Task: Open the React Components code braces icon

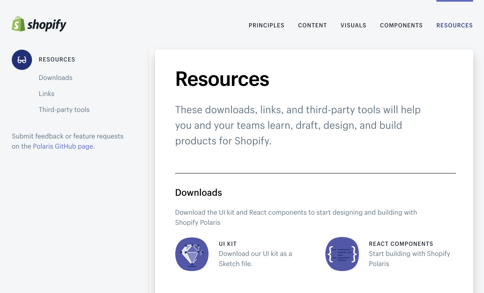Action: pos(342,254)
